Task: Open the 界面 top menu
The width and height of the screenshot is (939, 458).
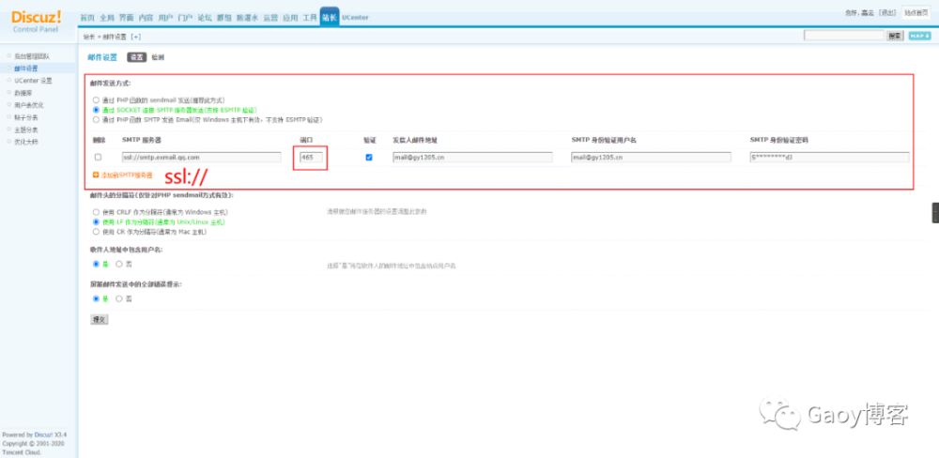Action: click(x=127, y=18)
